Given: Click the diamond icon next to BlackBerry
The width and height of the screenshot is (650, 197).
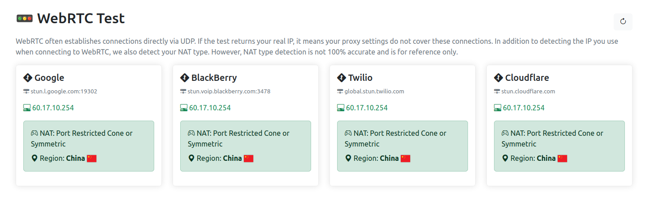Looking at the screenshot, I should pos(184,78).
